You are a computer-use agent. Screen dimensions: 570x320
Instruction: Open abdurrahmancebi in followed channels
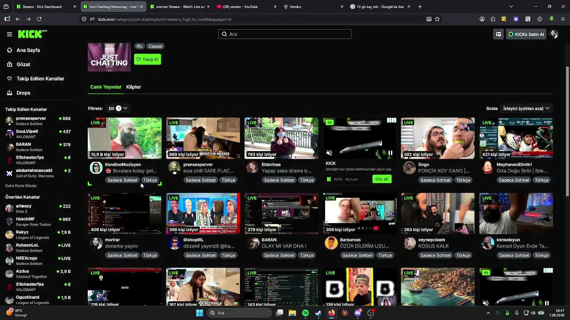(x=38, y=173)
